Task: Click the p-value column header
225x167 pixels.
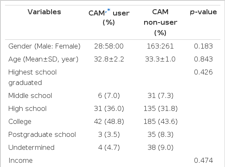Action: pos(203,12)
